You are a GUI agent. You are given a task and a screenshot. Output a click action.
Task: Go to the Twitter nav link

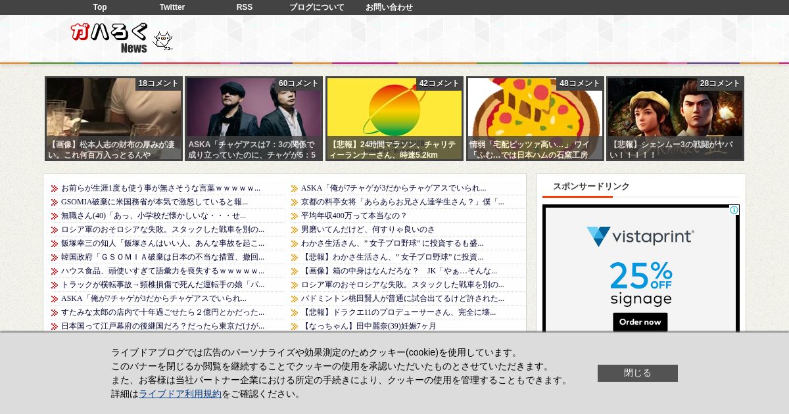click(x=172, y=7)
